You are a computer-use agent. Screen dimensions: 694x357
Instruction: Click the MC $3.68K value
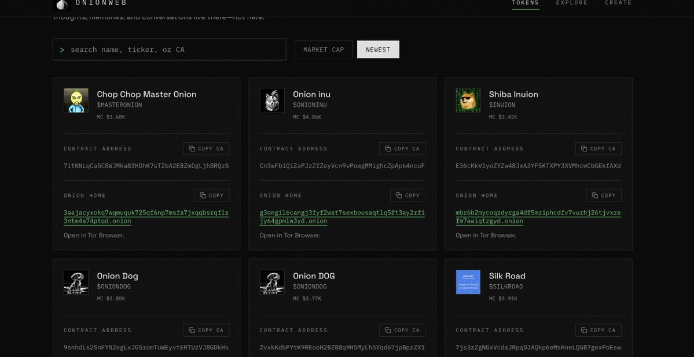pos(111,117)
